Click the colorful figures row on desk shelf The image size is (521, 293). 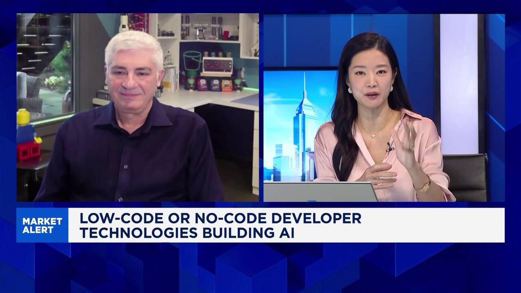tap(214, 85)
